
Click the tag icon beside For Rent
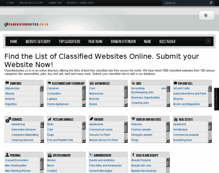tap(91, 119)
